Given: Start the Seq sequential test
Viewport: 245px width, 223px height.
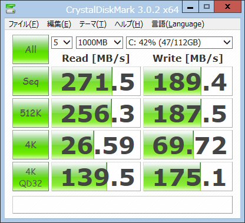Looking at the screenshot, I should pos(31,81).
